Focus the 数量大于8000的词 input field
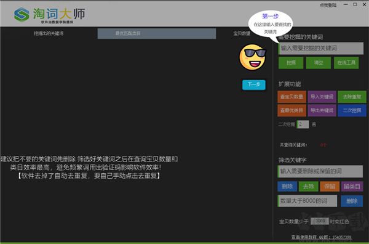This screenshot has height=244, width=369. point(307,201)
